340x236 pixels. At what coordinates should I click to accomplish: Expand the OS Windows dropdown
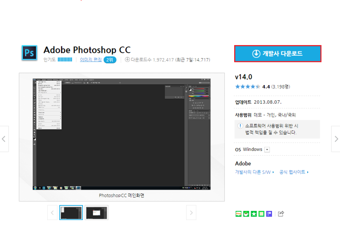[267, 150]
